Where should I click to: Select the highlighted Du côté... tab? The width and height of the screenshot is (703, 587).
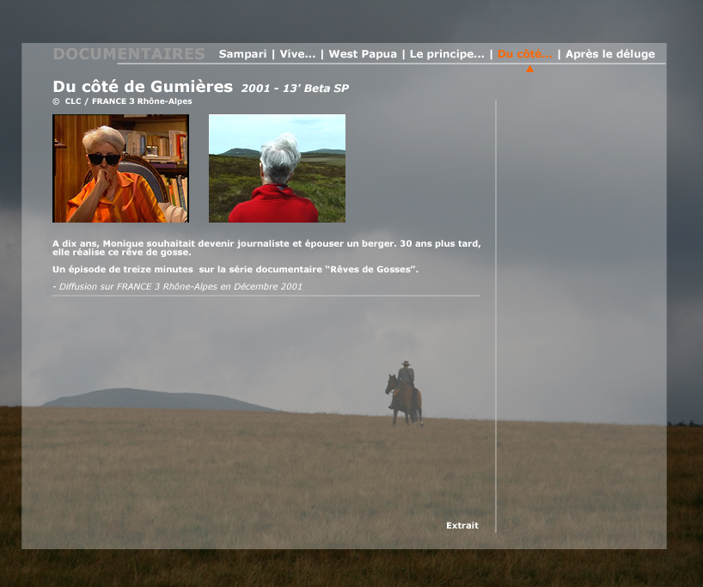524,54
